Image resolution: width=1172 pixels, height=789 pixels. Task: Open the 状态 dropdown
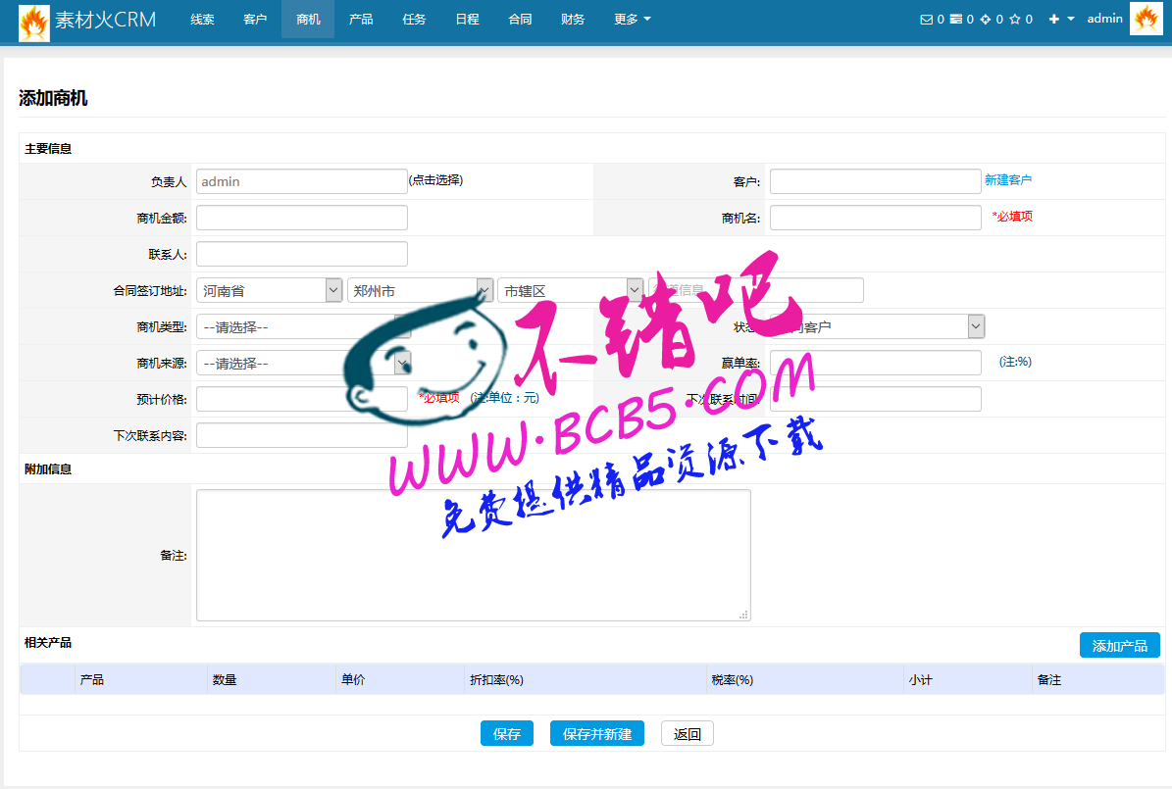click(x=878, y=326)
